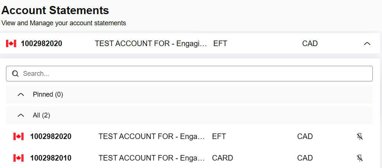Click the Pinned (0) group label

[x=48, y=94]
